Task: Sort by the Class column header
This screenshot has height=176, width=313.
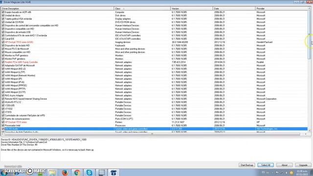Action: click(x=142, y=9)
